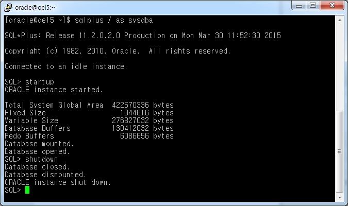348x206 pixels.
Task: Click the 'Database opened.' line
Action: click(37, 152)
